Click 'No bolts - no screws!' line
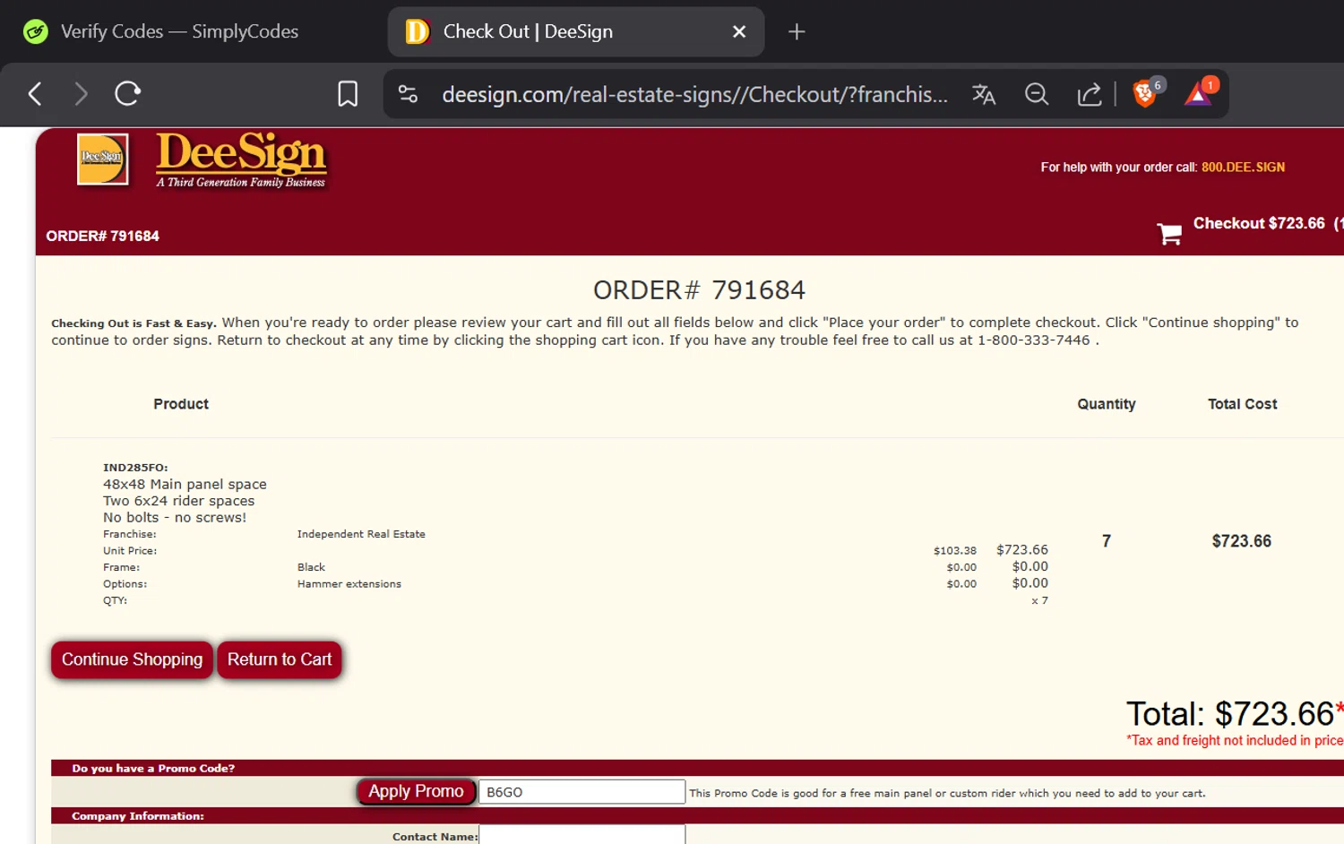Viewport: 1344px width, 844px height. 174,518
